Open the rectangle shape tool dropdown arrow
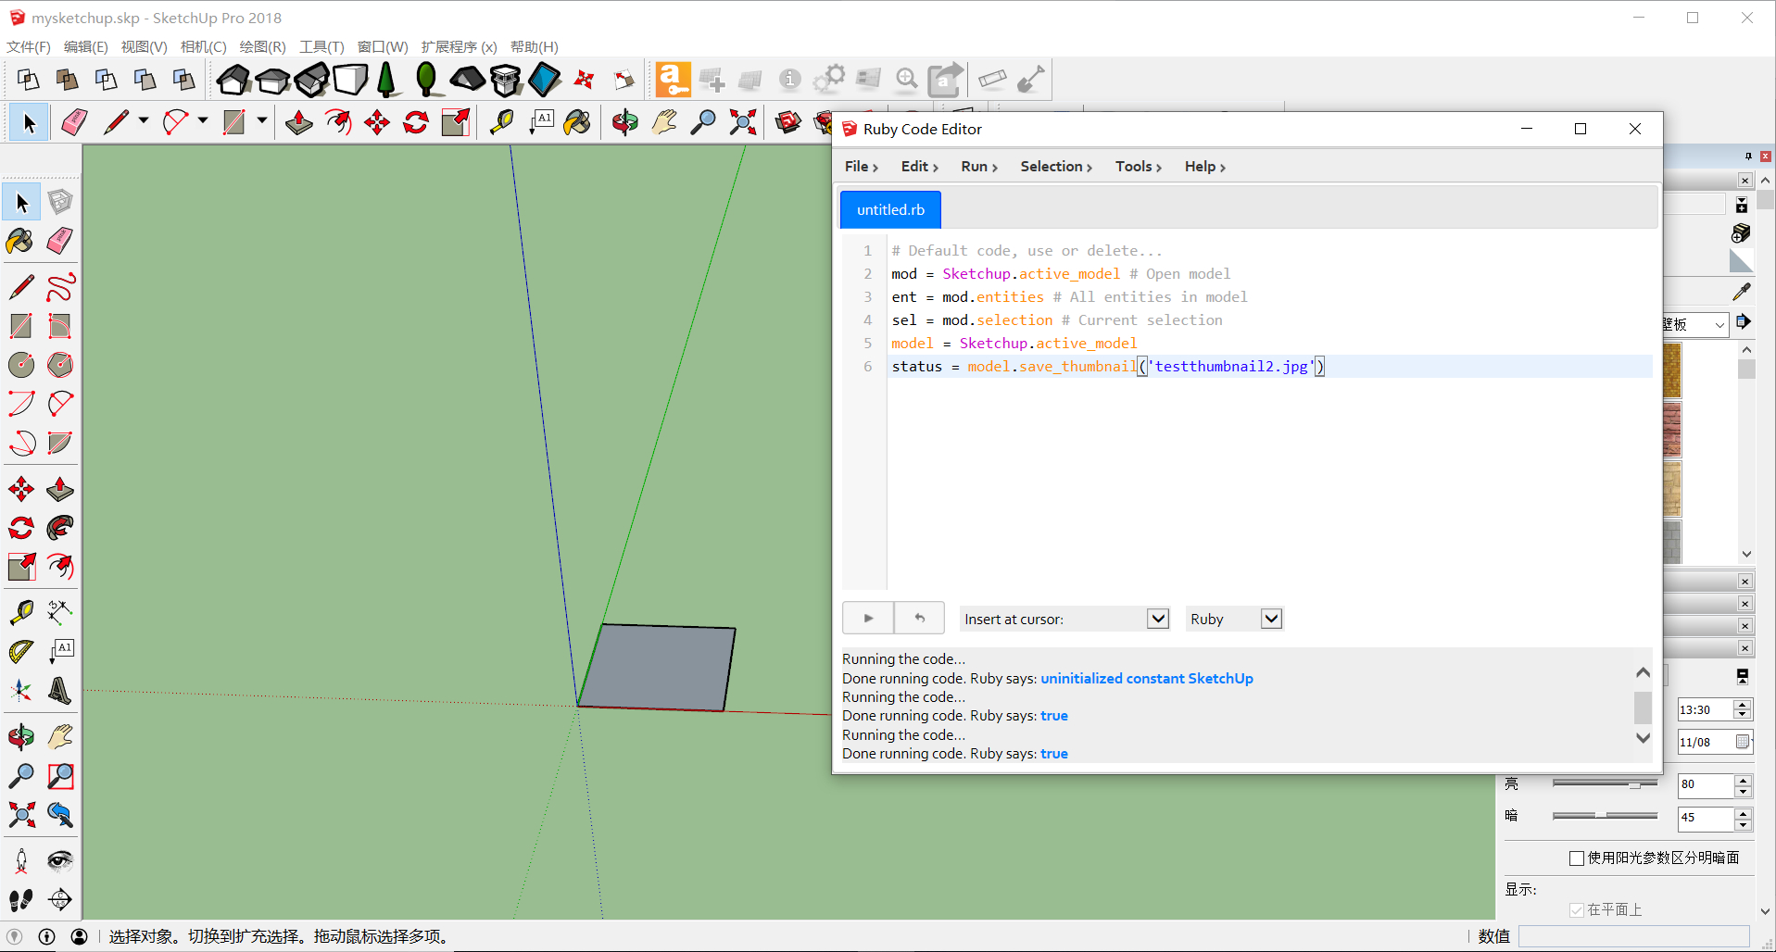The width and height of the screenshot is (1776, 952). pos(261,121)
